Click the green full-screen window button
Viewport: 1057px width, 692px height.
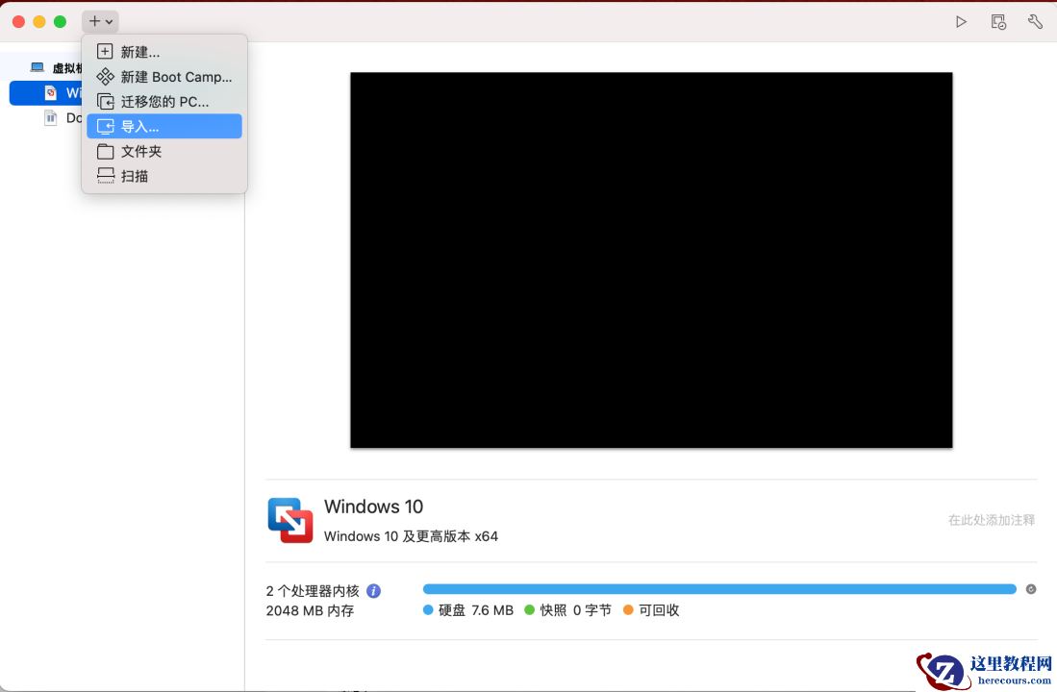pos(60,21)
